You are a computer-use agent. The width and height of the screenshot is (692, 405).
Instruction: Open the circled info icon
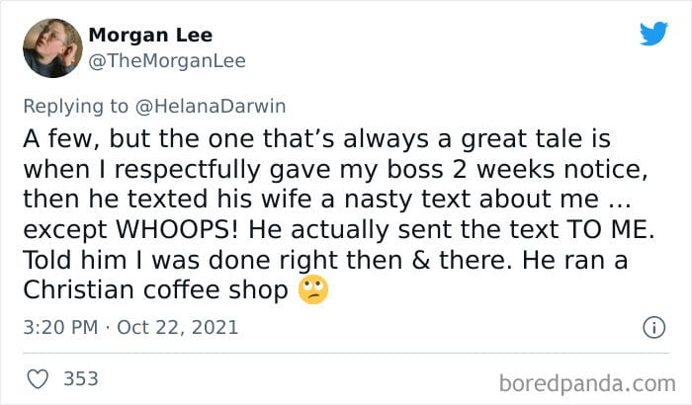pyautogui.click(x=653, y=327)
